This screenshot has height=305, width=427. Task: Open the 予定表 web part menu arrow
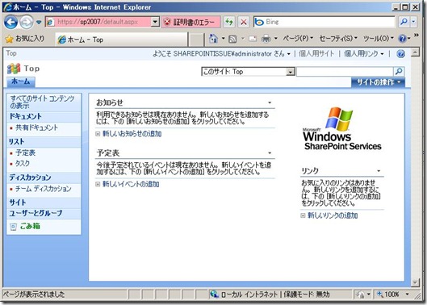tap(270, 153)
